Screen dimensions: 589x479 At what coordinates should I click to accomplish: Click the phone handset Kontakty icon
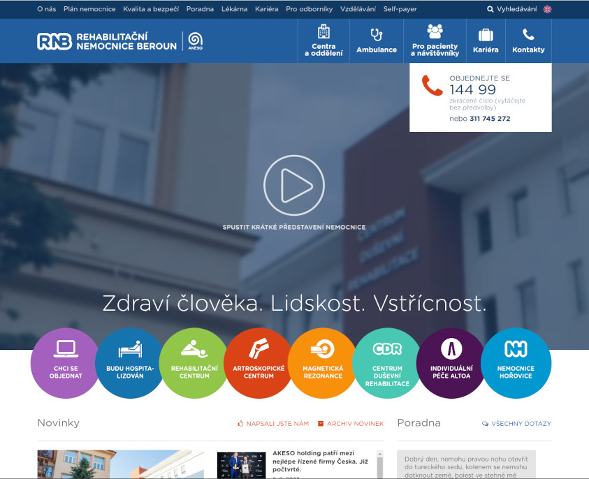(x=528, y=34)
